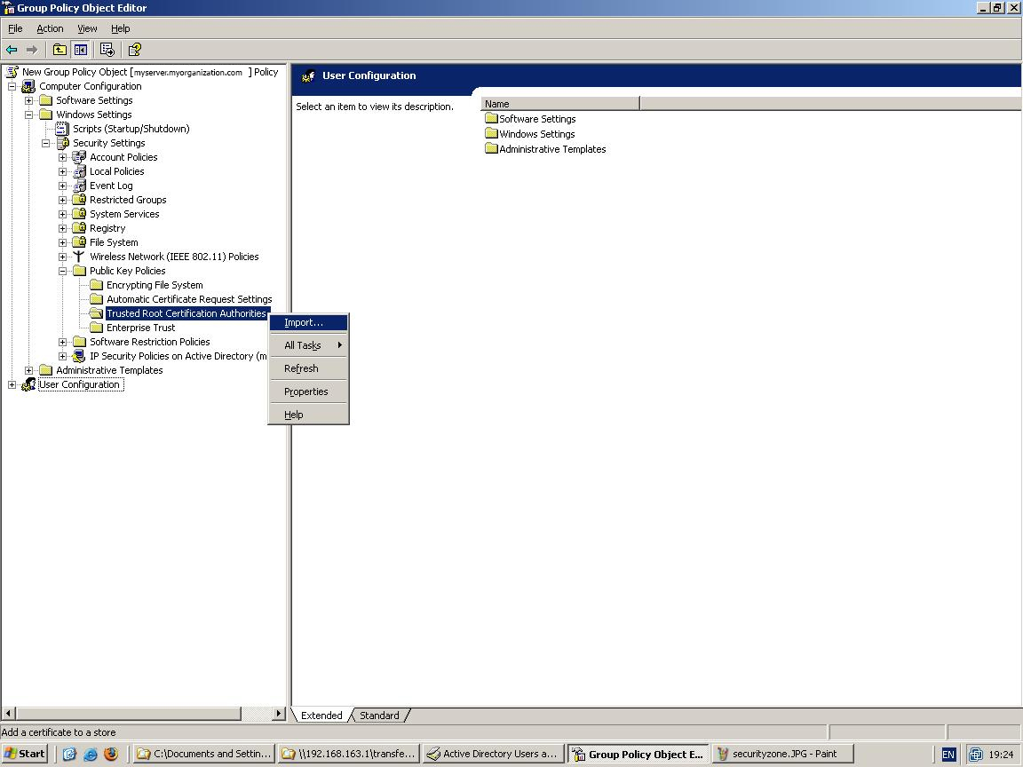Expand Software Restriction Policies node

tap(63, 342)
